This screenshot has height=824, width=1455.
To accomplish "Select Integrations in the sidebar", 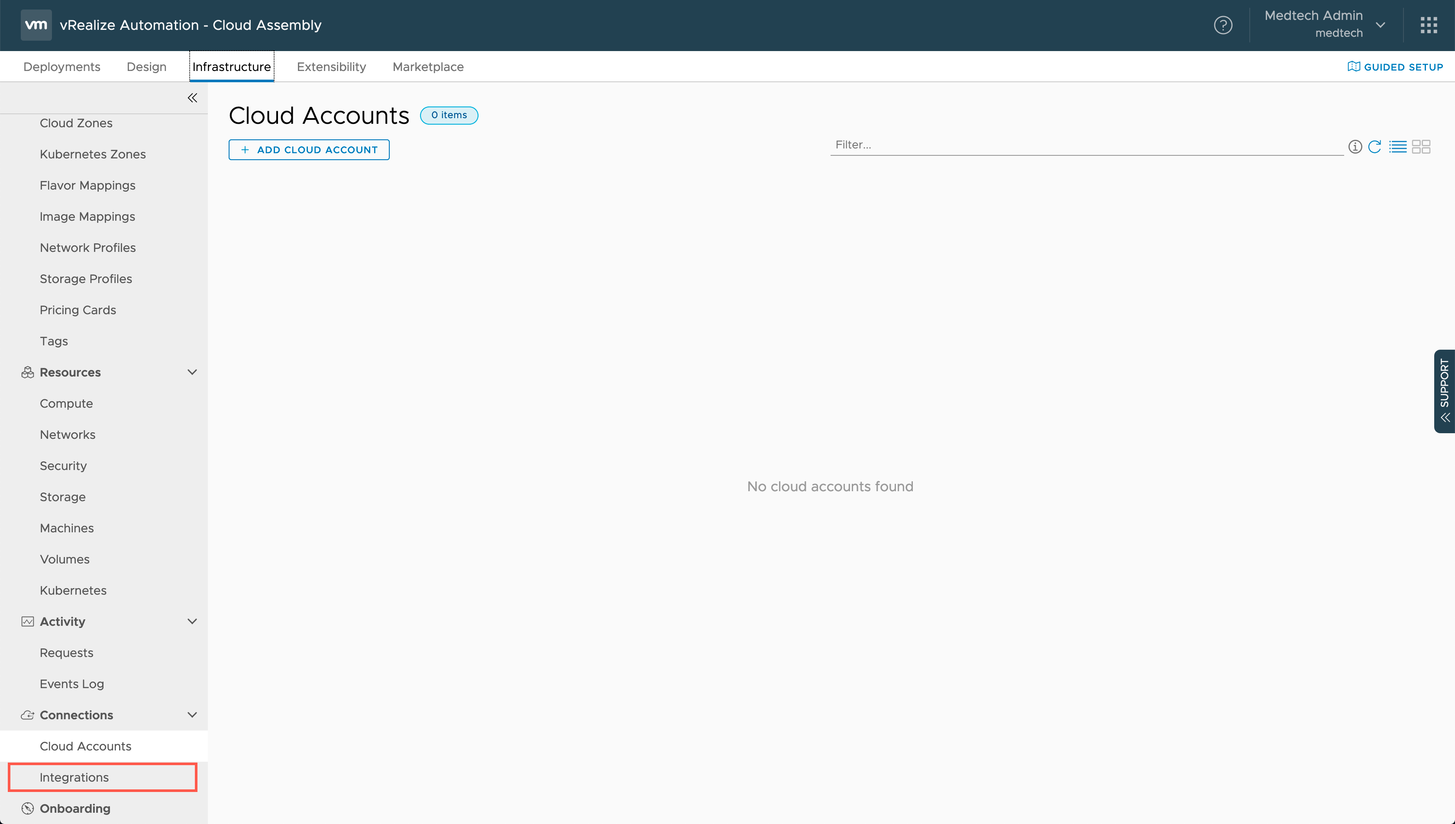I will pos(74,777).
